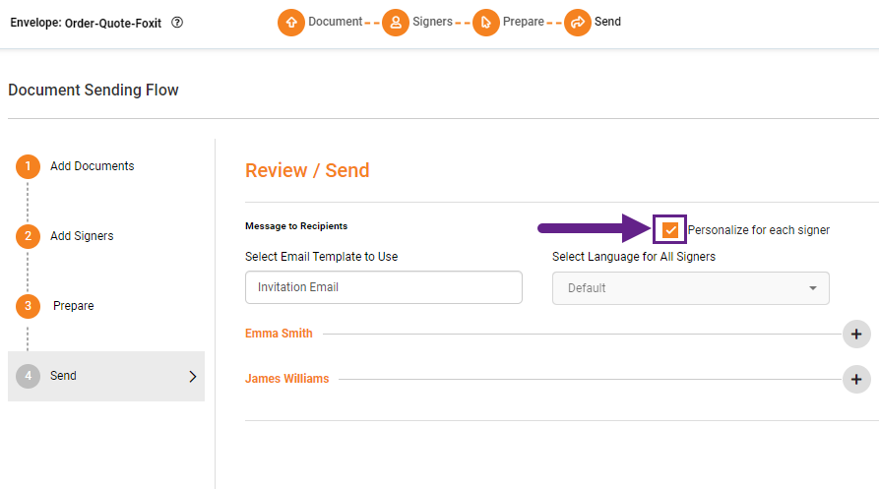Click the Document upload step icon
Image resolution: width=879 pixels, height=489 pixels.
[x=290, y=23]
